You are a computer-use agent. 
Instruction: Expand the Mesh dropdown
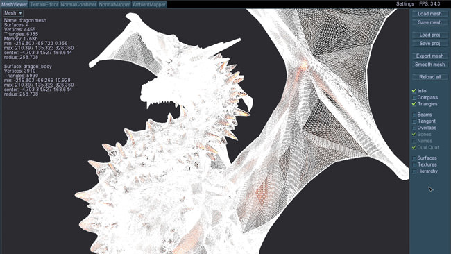[13, 13]
